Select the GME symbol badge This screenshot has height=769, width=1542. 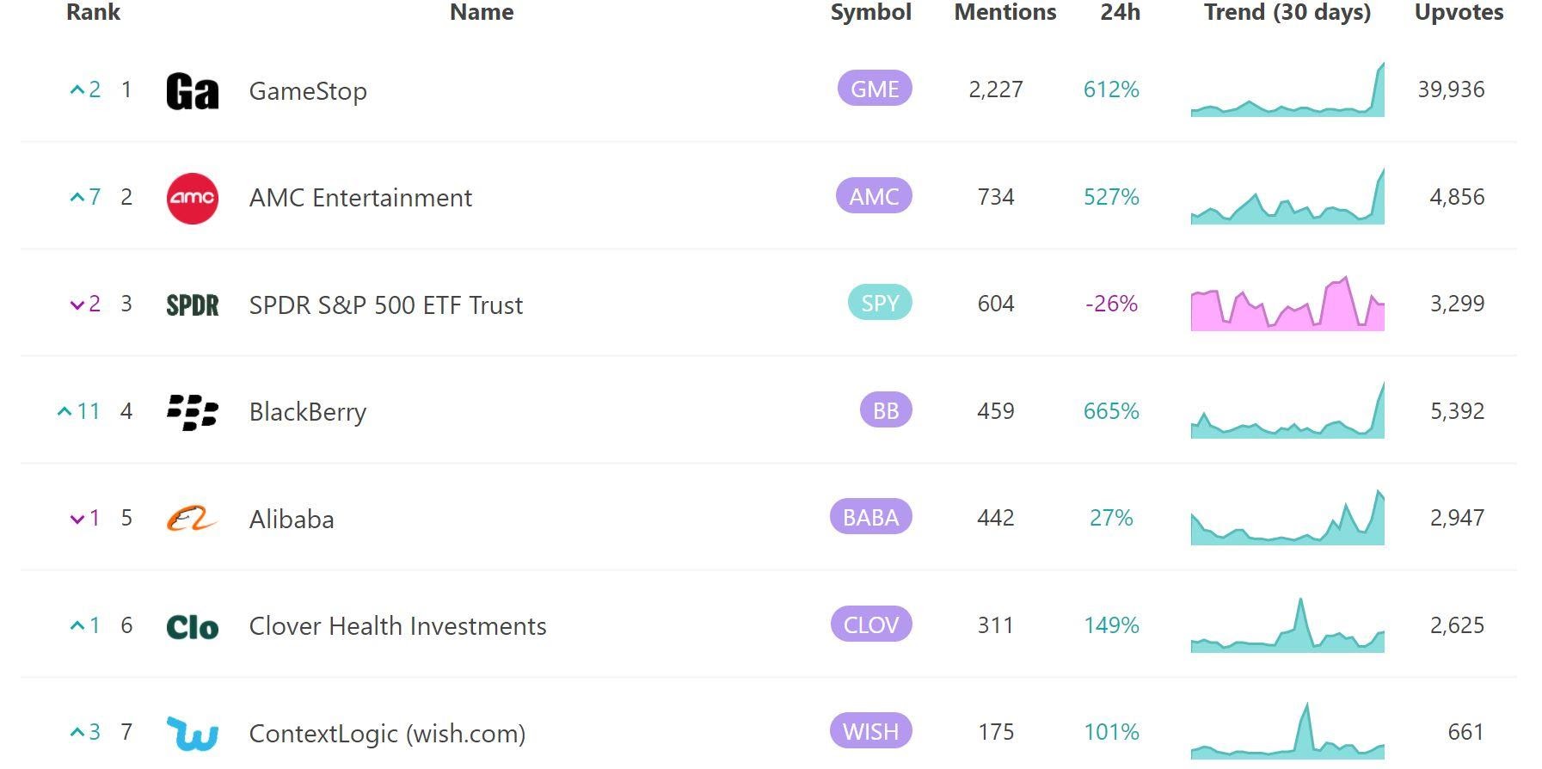875,89
